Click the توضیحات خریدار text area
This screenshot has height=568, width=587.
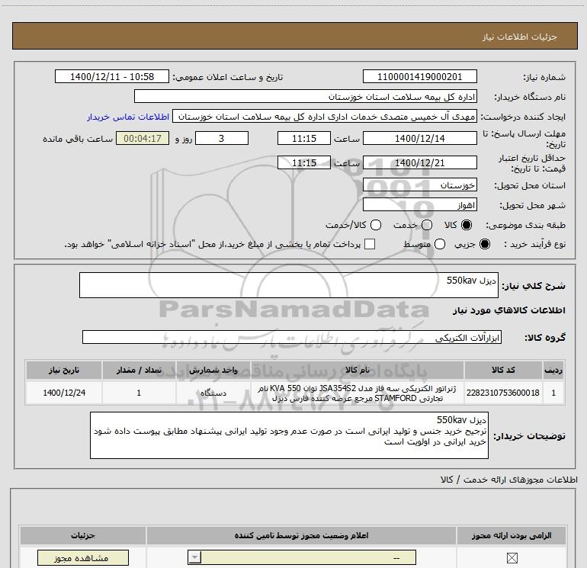pos(289,435)
